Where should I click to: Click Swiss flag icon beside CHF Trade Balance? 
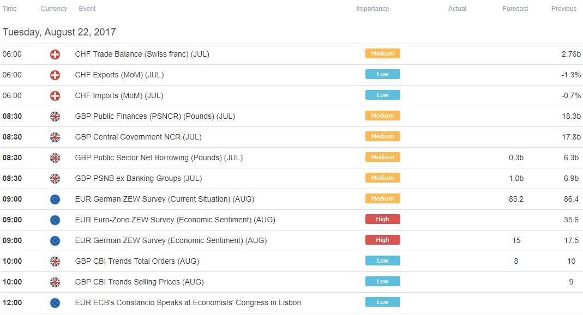click(55, 54)
